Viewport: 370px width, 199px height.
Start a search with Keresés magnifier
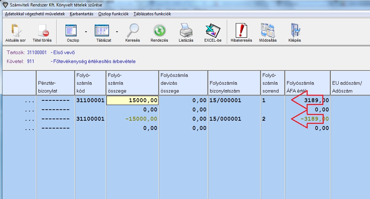tap(132, 32)
